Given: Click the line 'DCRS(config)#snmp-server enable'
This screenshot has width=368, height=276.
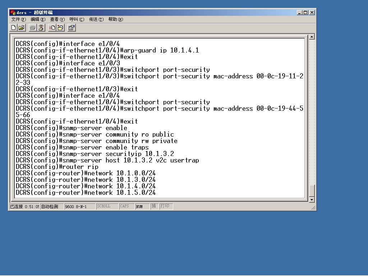Looking at the screenshot, I should click(x=72, y=128).
